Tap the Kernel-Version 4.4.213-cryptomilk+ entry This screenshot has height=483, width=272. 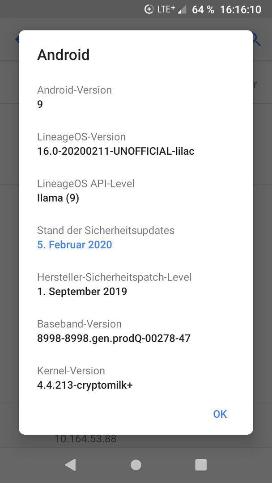136,378
